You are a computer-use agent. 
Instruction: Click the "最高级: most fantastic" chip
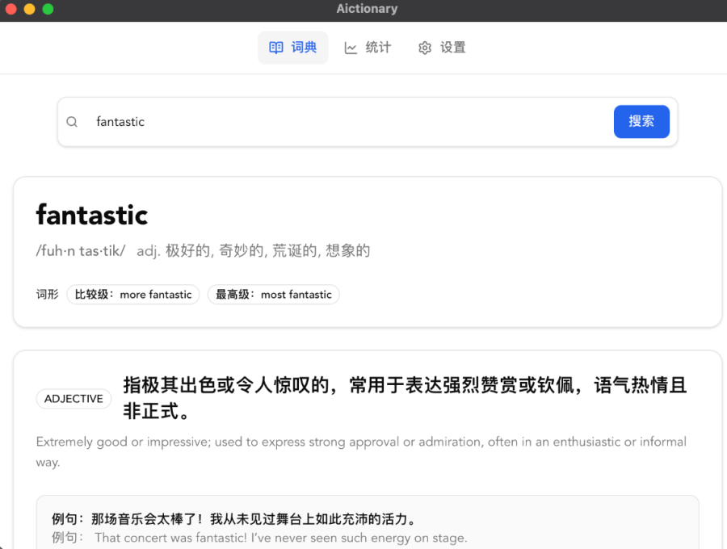(x=273, y=294)
